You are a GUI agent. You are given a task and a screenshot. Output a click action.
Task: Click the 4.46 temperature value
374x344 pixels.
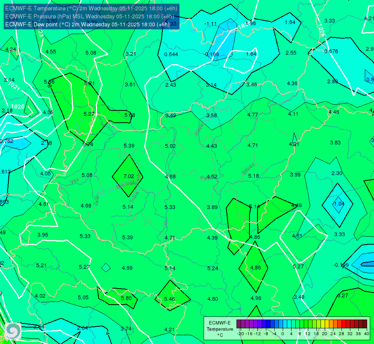(x=334, y=112)
